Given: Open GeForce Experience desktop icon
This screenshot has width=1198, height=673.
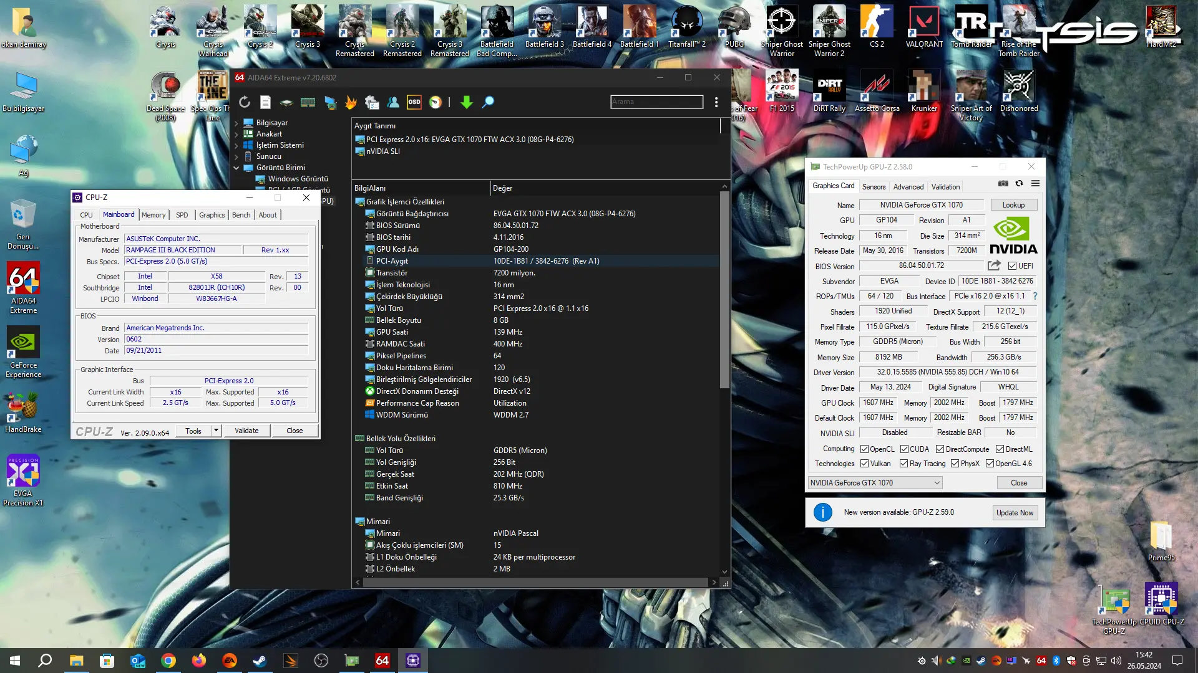Looking at the screenshot, I should pos(23,353).
